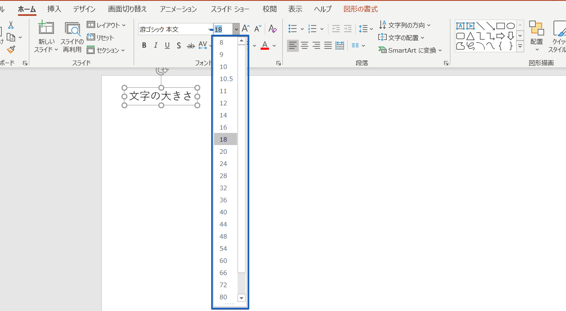
Task: Open Text Direction (文字列の方向) dropdown
Action: (x=405, y=25)
